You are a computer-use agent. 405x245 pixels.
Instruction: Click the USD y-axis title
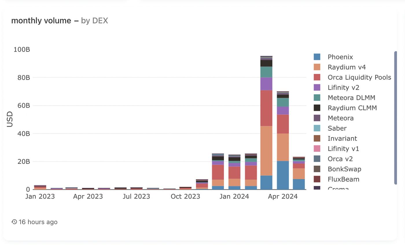click(x=10, y=119)
